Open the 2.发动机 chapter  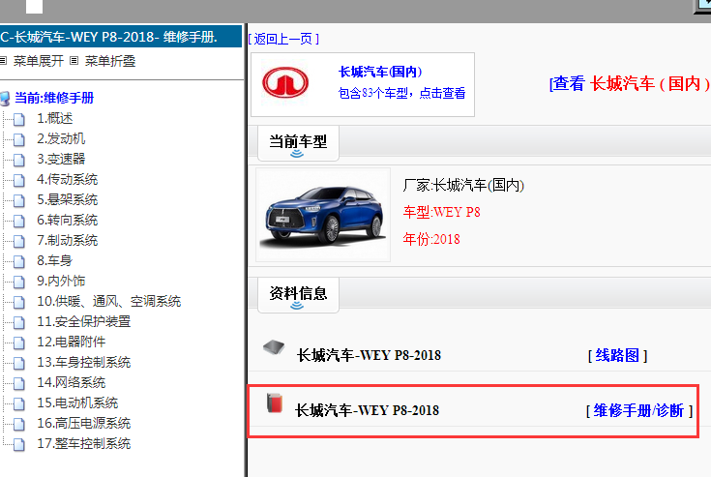pos(61,138)
